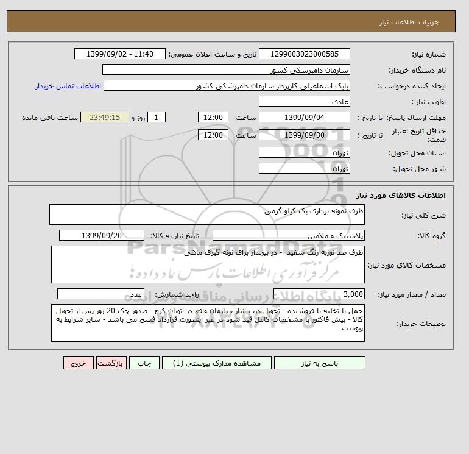
Task: Click the unit field 'عدد'
Action: pos(100,294)
